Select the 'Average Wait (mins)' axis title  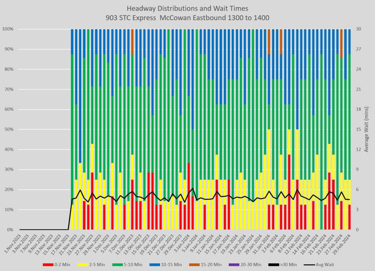click(x=367, y=129)
